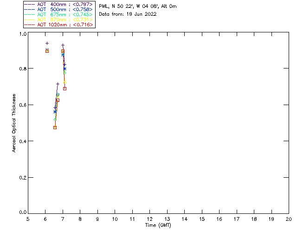Click the x-axis label 17
Screen dimensions: 297x237
[237, 219]
